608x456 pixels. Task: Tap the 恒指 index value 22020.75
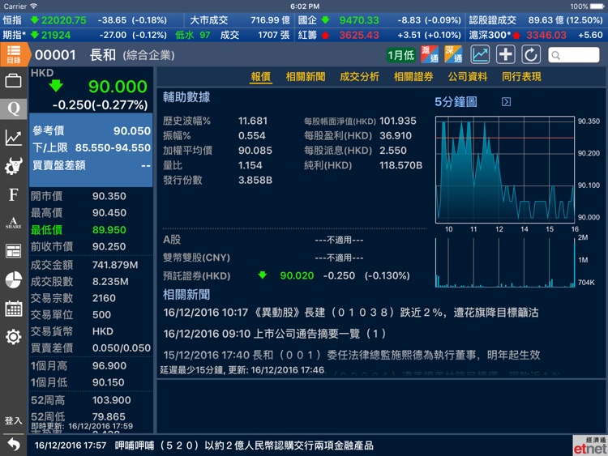tap(63, 20)
